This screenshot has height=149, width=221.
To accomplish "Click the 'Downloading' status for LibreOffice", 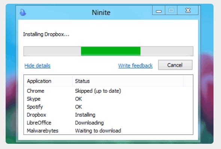I will [x=90, y=123].
